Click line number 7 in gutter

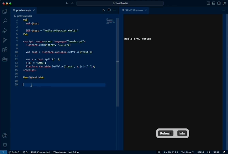pyautogui.click(x=17, y=41)
